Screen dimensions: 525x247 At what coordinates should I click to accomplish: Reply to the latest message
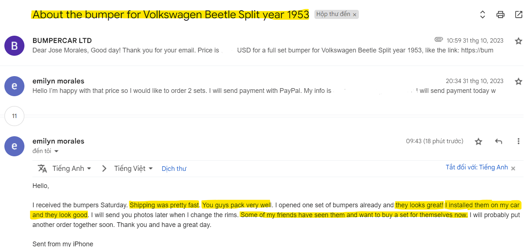click(498, 141)
